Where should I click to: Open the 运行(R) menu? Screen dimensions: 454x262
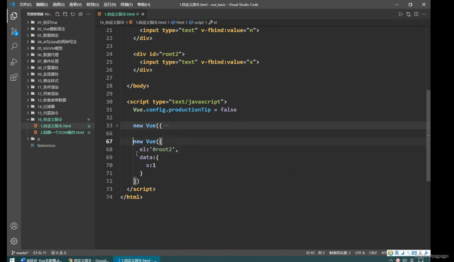pyautogui.click(x=110, y=4)
